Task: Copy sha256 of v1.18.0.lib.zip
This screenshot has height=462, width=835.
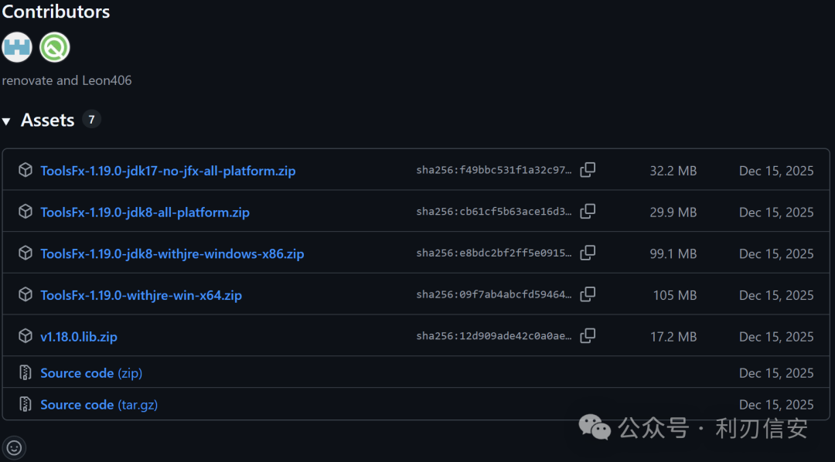Action: click(588, 336)
